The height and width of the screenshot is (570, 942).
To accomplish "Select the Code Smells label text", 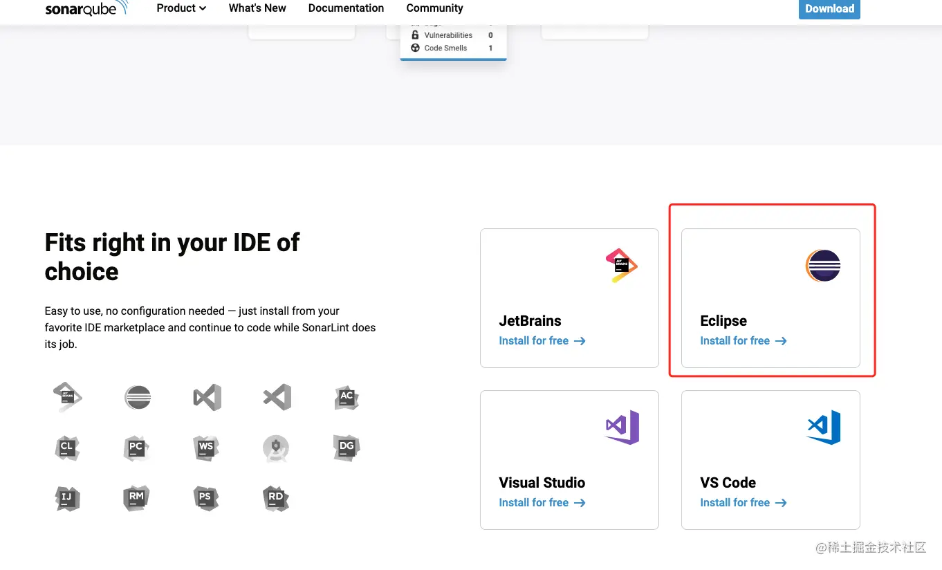I will [x=445, y=48].
